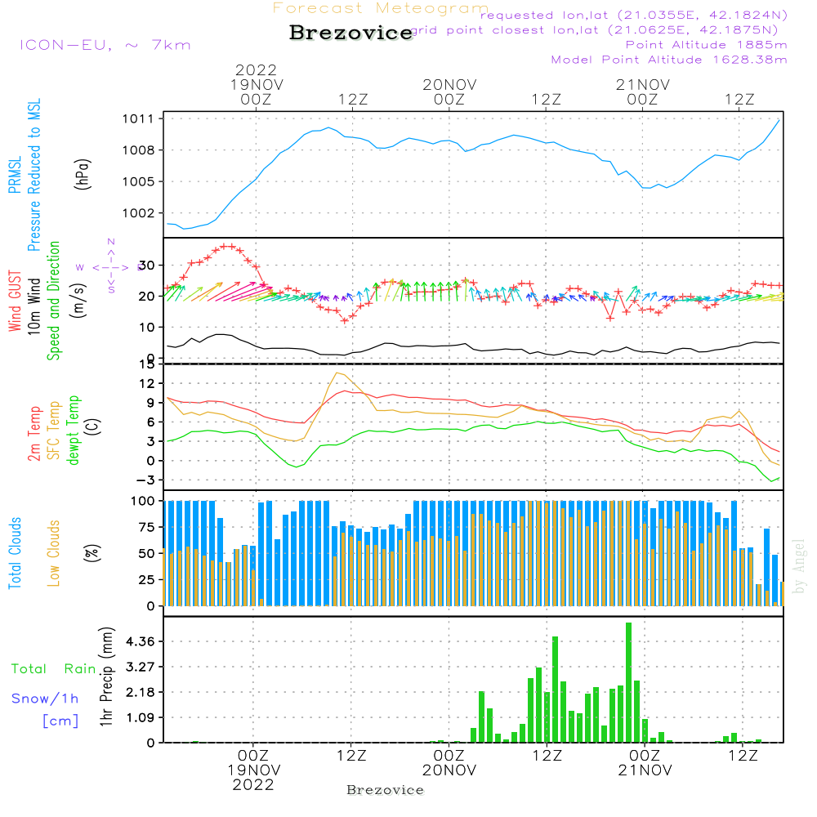Image resolution: width=817 pixels, height=817 pixels.
Task: Select the "100" cloud cover axis value
Action: 143,502
